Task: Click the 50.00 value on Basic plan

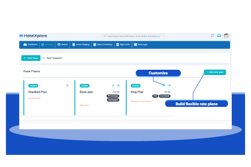Action: point(116,92)
